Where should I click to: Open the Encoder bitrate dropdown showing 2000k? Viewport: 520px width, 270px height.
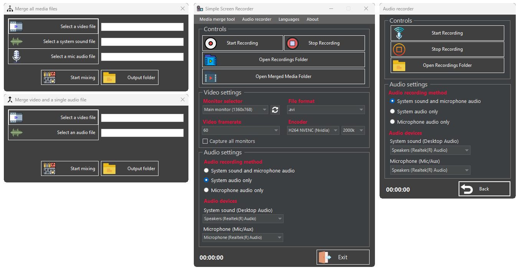[353, 130]
